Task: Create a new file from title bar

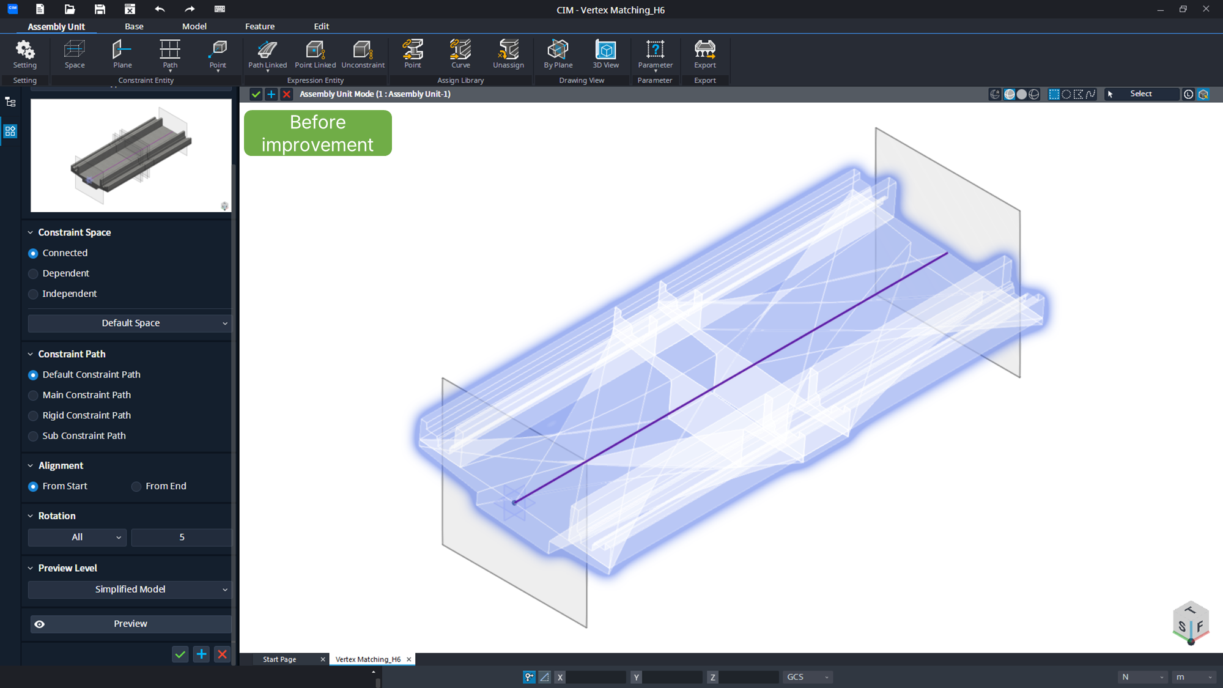Action: (x=40, y=9)
